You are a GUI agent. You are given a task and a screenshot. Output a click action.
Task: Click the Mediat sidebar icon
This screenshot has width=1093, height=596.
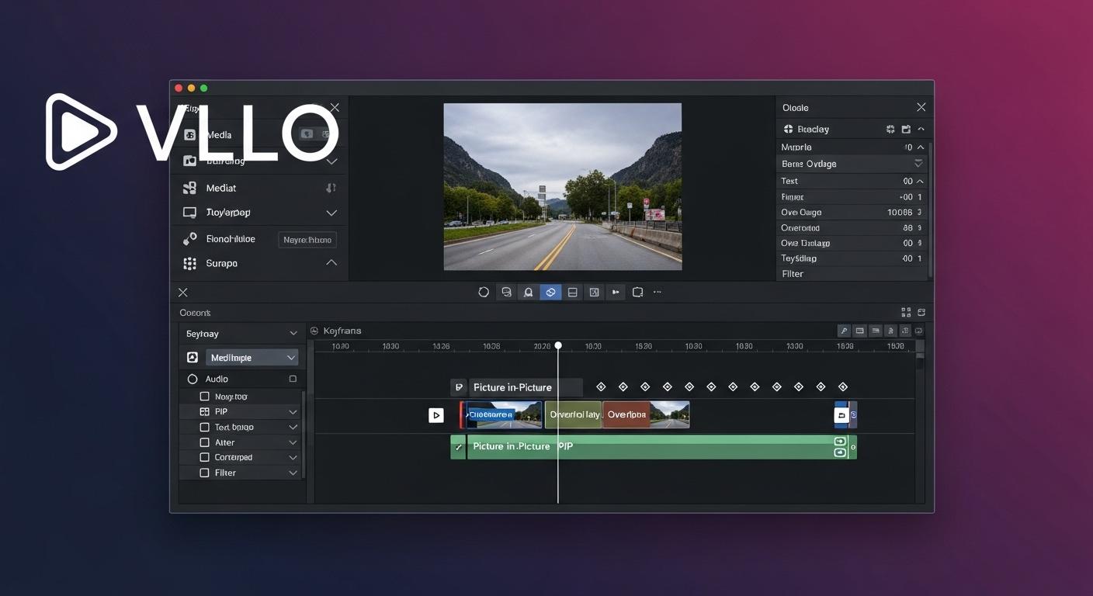click(189, 188)
